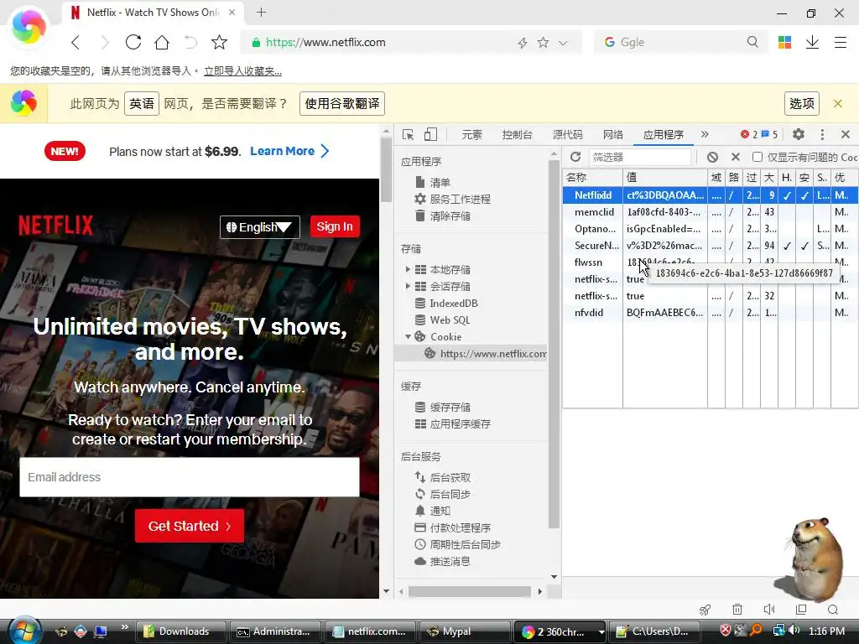Click the 选项 button on translate bar
This screenshot has height=644, width=859.
tap(802, 103)
